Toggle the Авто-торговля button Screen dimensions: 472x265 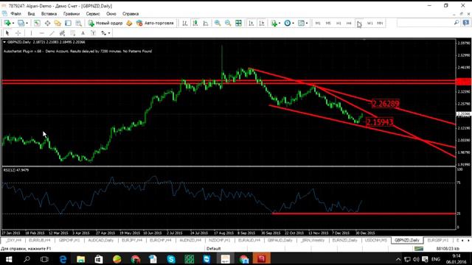pyautogui.click(x=155, y=23)
